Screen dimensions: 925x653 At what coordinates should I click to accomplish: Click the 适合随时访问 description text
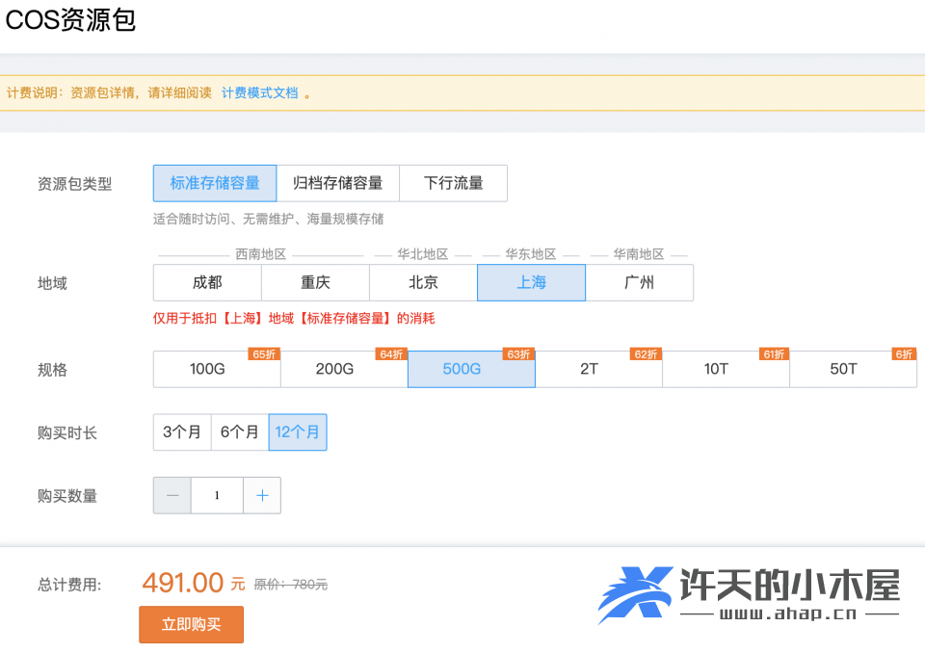(x=269, y=220)
